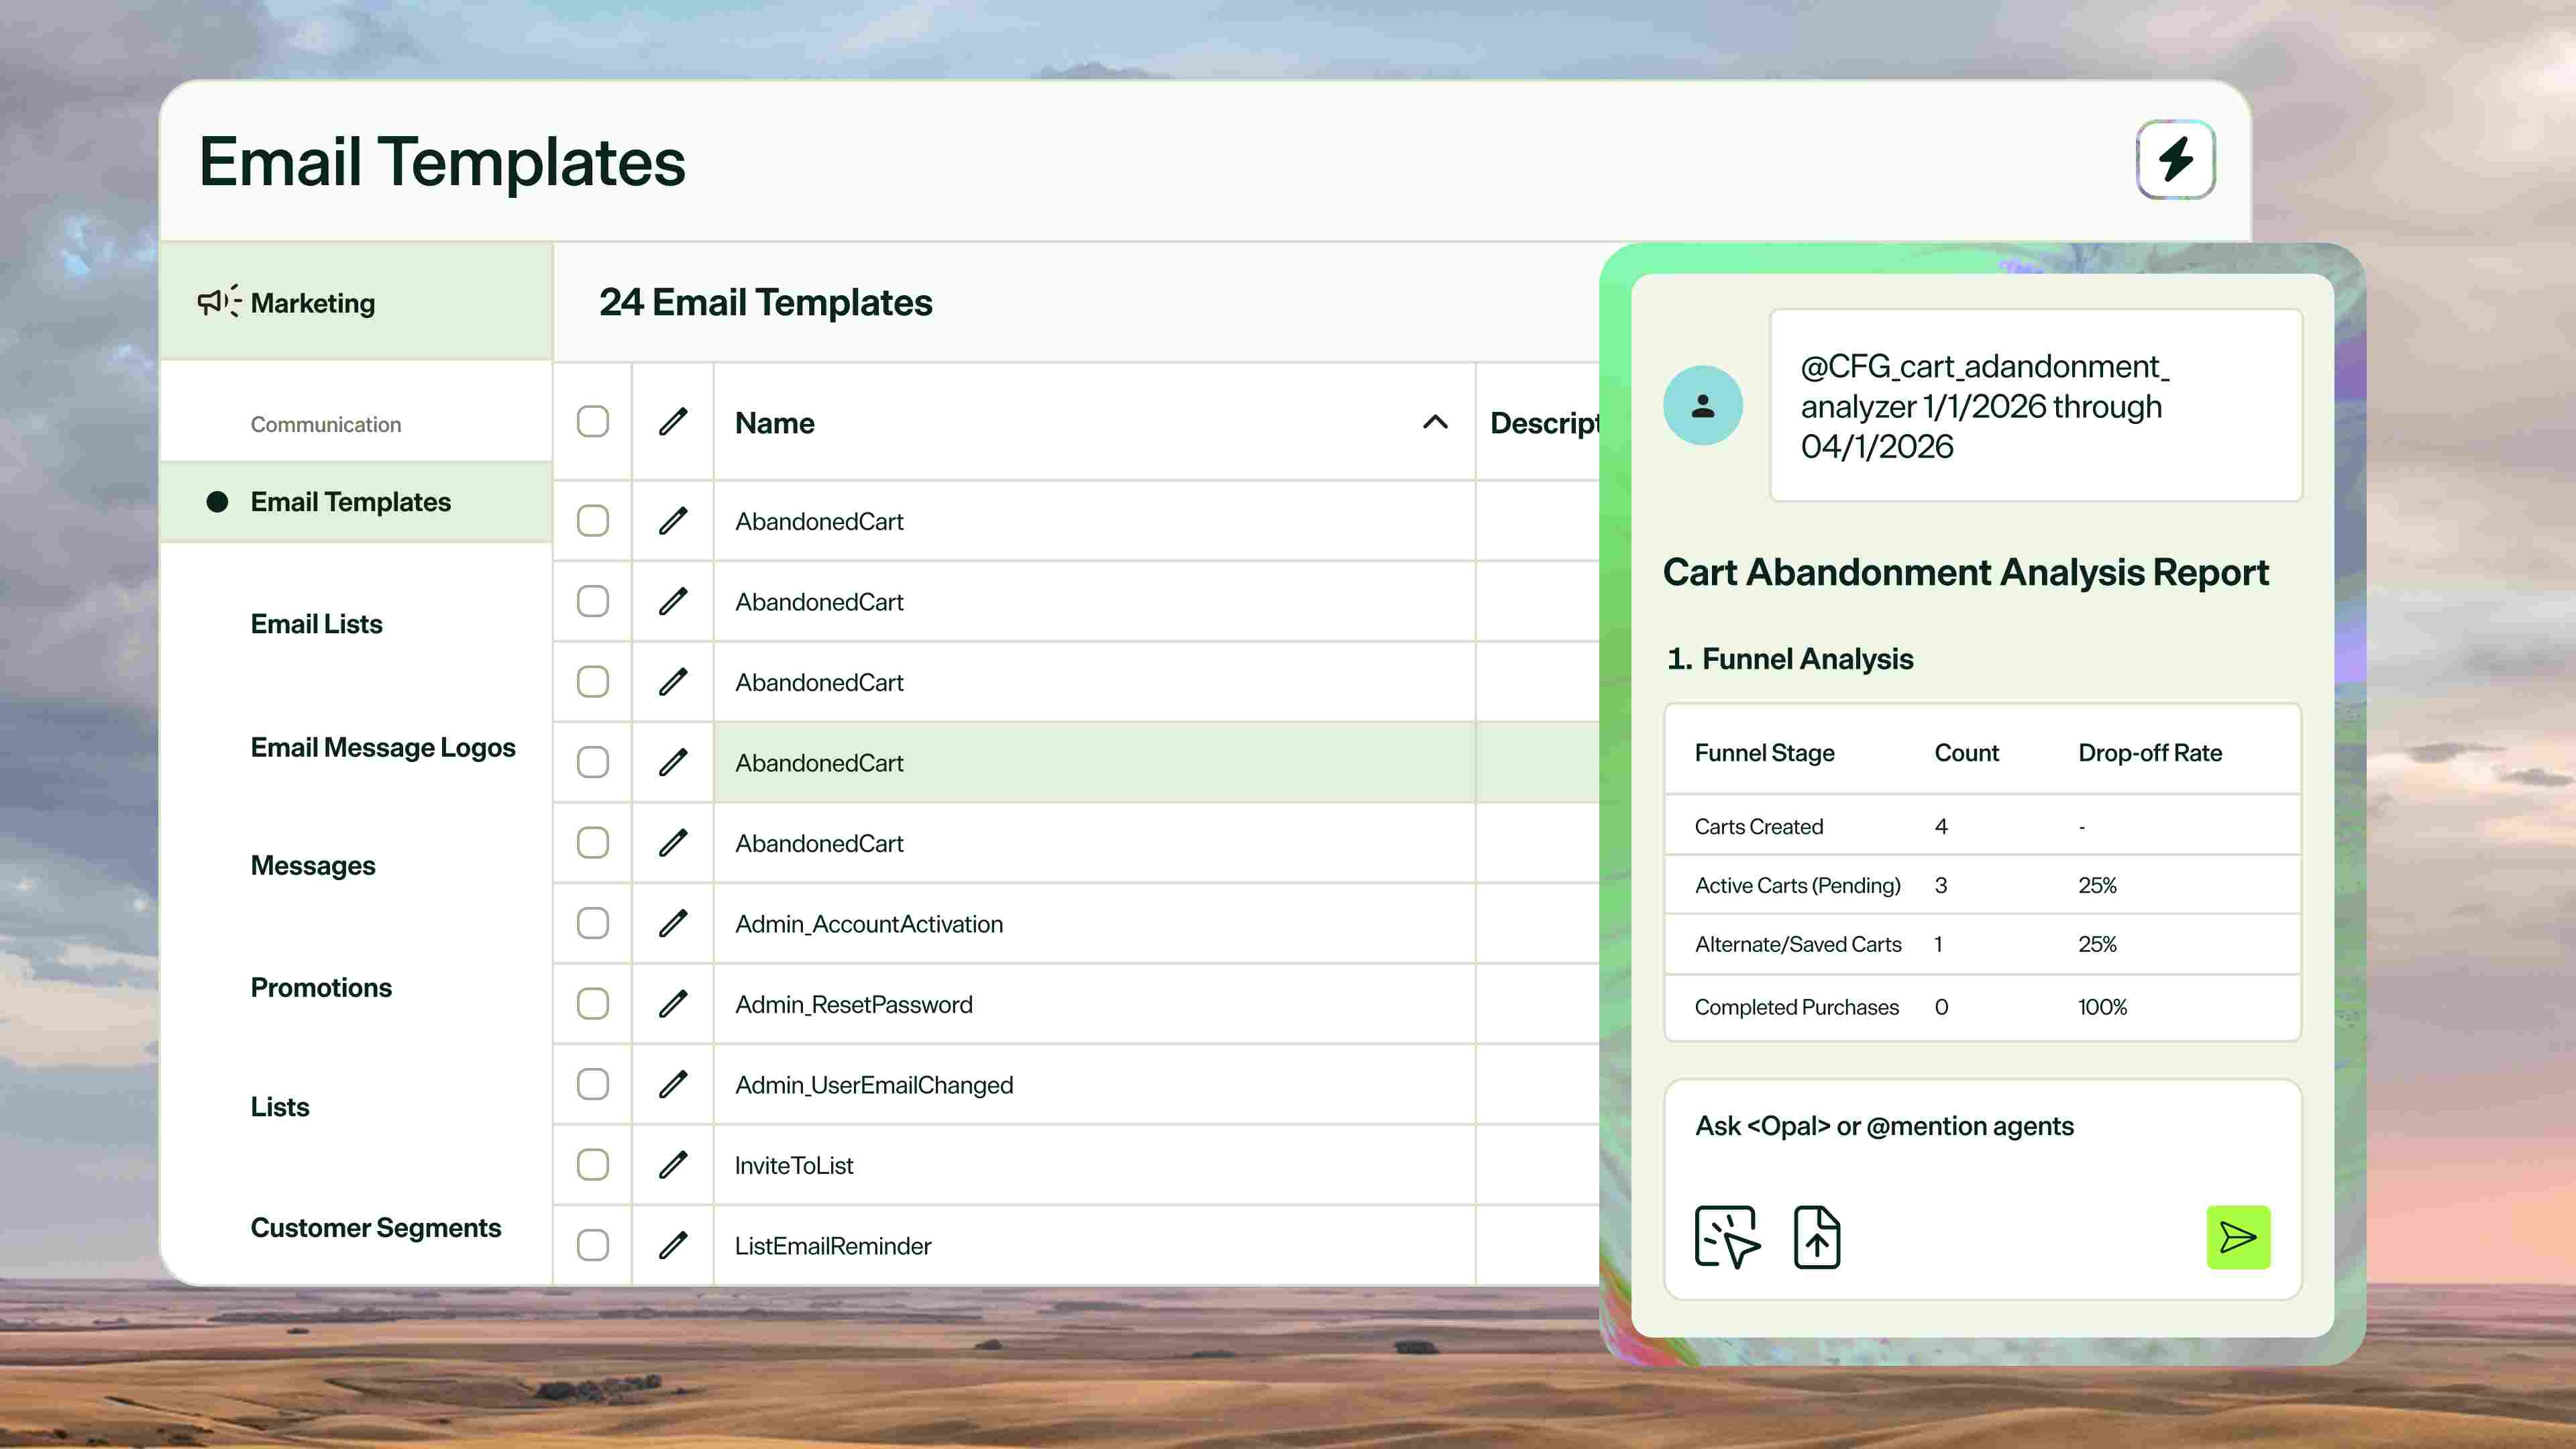
Task: Click the Drop-off Rate column header
Action: click(x=2150, y=753)
